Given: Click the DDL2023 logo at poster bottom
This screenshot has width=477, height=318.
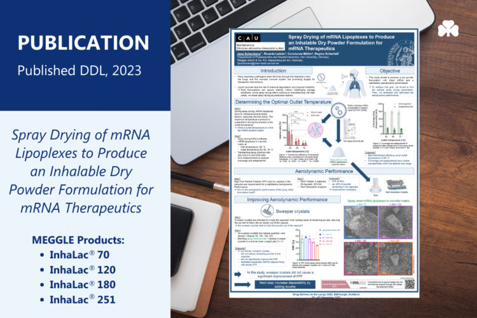Looking at the screenshot, I should point(358,283).
